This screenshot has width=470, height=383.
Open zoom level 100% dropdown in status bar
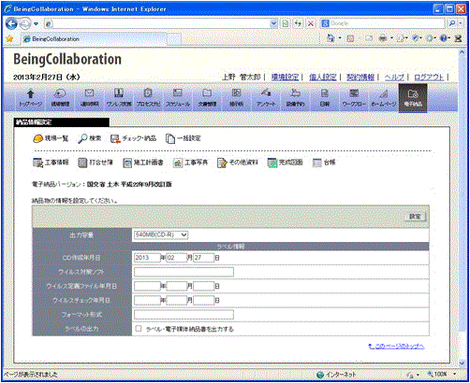tap(454, 374)
